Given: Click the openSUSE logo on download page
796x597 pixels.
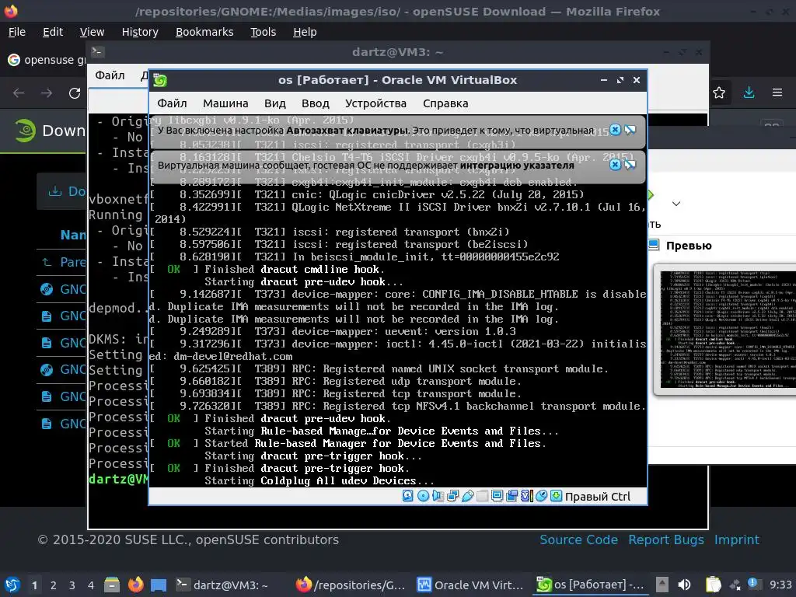Looking at the screenshot, I should tap(26, 131).
